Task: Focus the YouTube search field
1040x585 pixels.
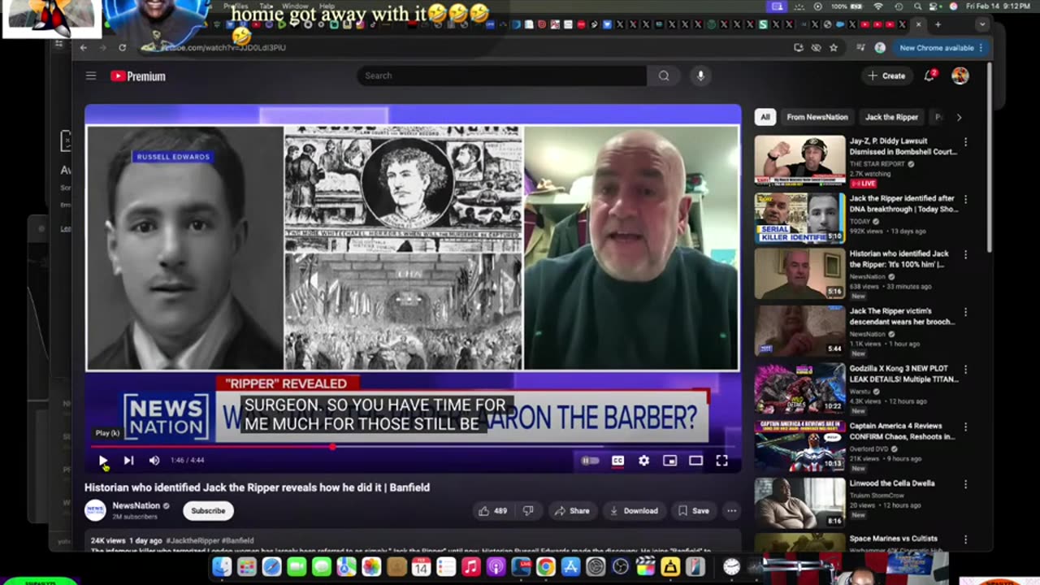Action: [x=502, y=76]
